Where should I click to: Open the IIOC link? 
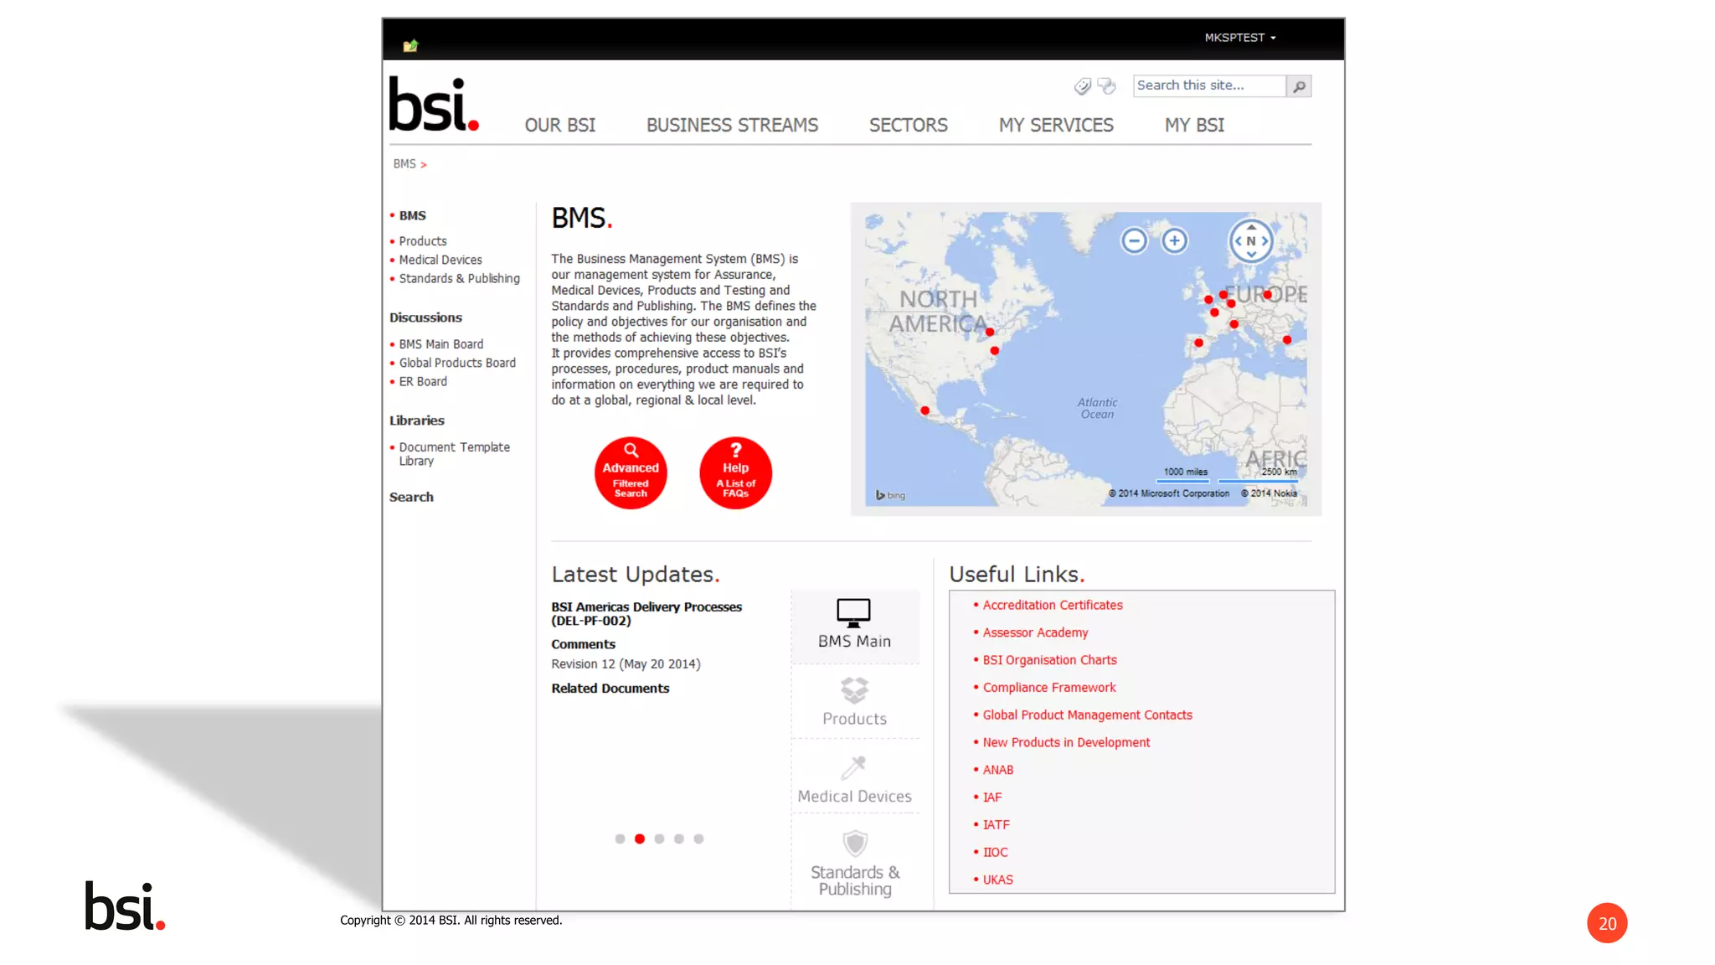pos(995,853)
